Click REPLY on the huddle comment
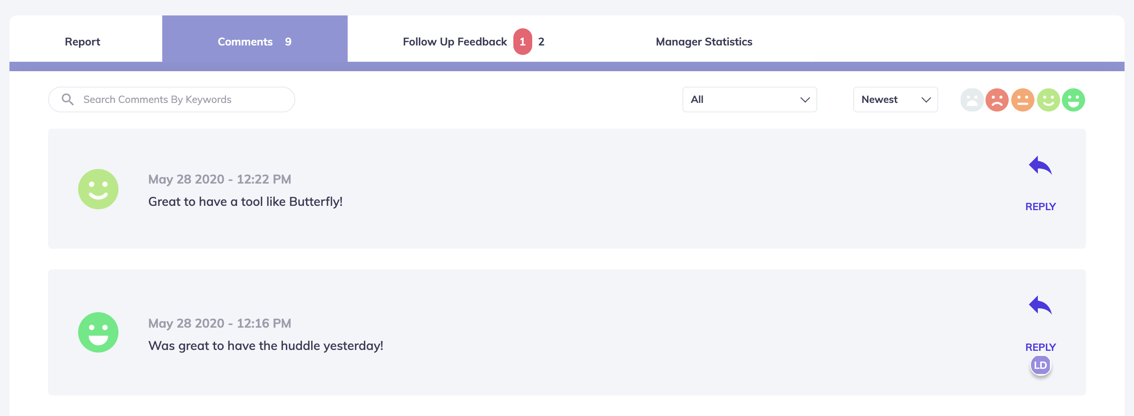 coord(1040,347)
